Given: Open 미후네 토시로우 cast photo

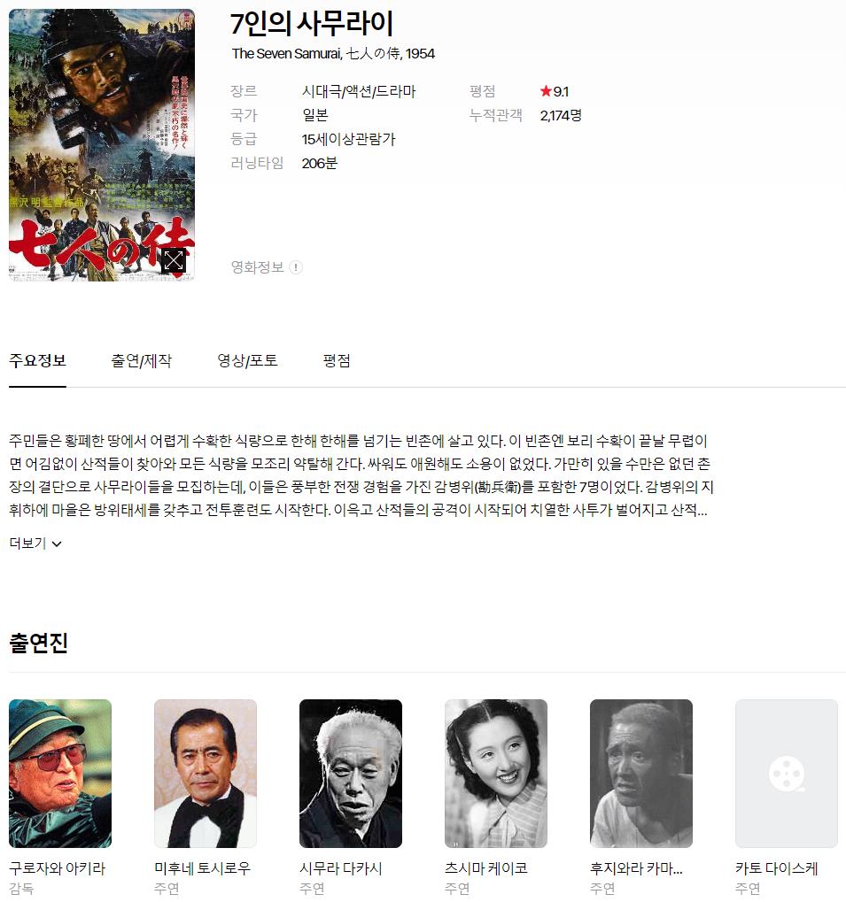Looking at the screenshot, I should tap(206, 773).
